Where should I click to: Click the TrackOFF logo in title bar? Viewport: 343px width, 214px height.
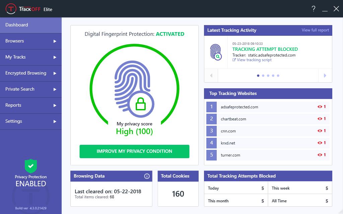[x=11, y=9]
